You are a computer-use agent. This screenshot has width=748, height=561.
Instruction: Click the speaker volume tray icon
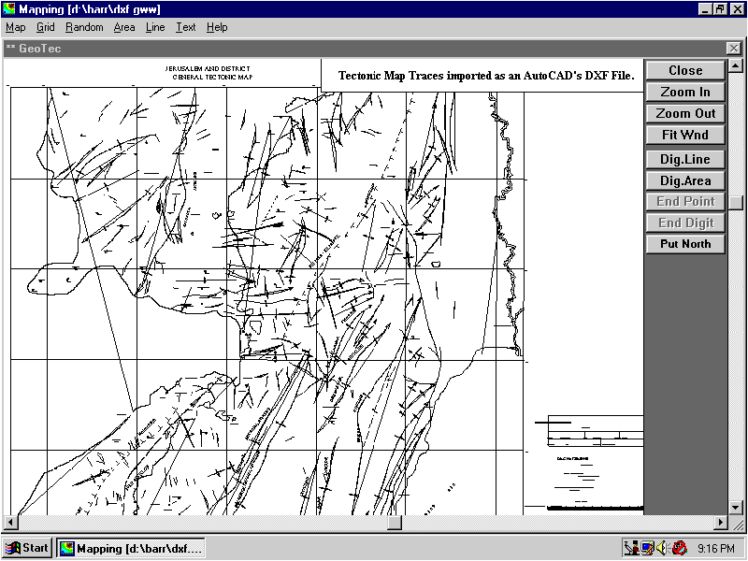click(x=662, y=548)
